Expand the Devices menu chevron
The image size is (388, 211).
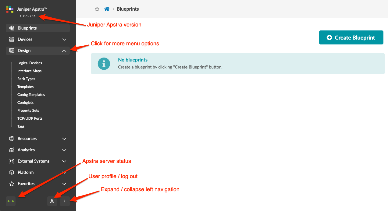pyautogui.click(x=64, y=39)
